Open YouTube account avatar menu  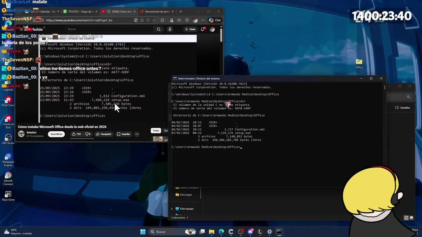pos(212,29)
